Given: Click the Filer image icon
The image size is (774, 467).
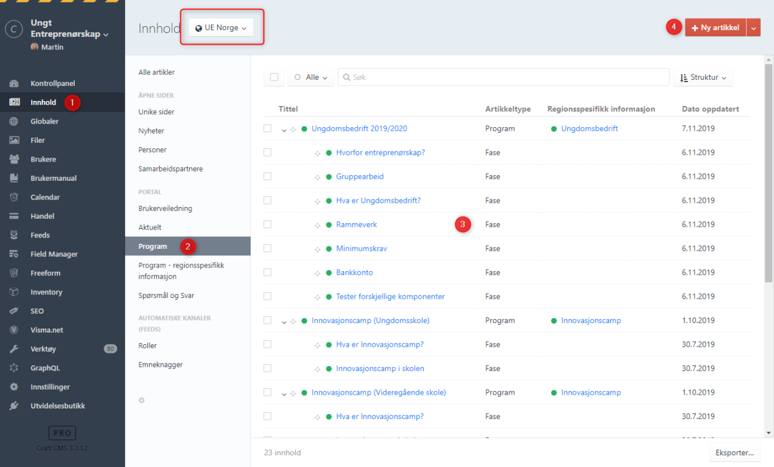Looking at the screenshot, I should [14, 140].
